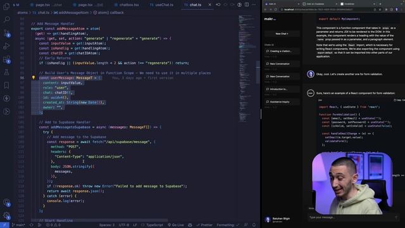Click the user avatar next to 'Okay, cool' message

click(x=311, y=74)
